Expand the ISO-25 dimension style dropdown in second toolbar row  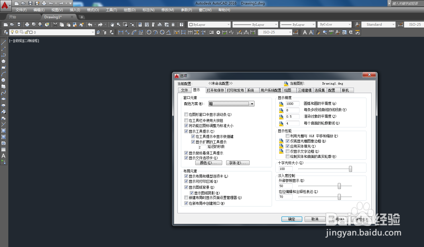click(x=290, y=32)
